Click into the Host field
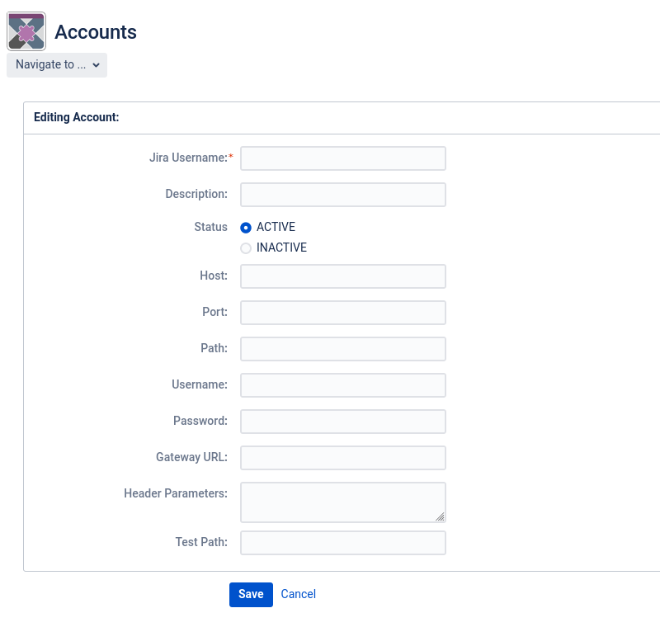Viewport: 660px width, 627px height. coord(343,276)
